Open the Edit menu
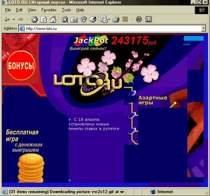210x196 pixels. coord(19,10)
